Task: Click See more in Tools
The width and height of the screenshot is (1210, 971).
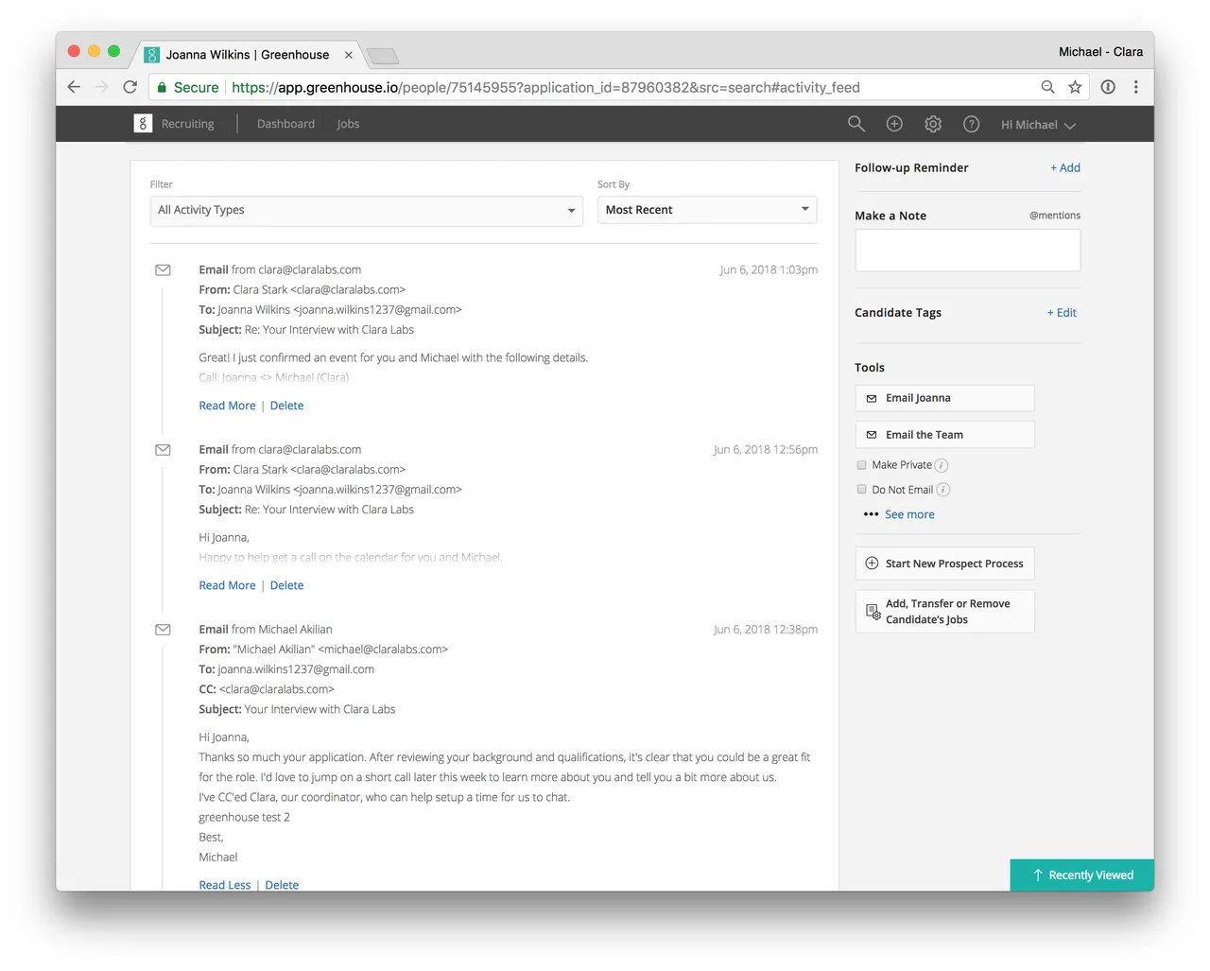Action: point(909,514)
